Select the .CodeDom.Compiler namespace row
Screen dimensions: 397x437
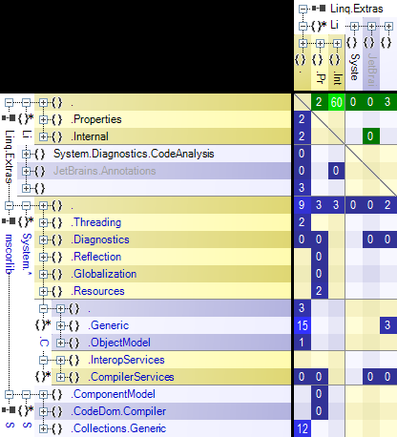coord(162,411)
